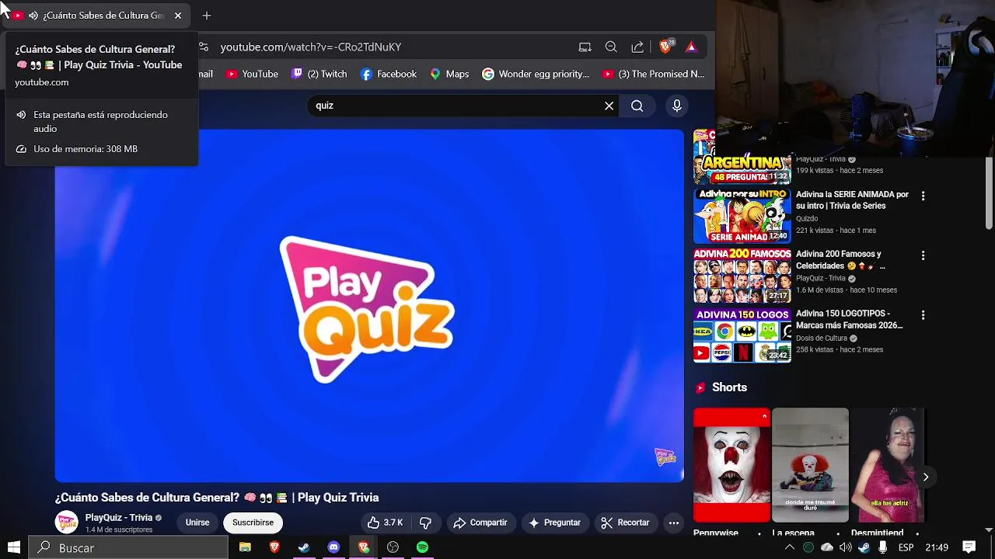This screenshot has height=559, width=995.
Task: Click the Preguntar button
Action: (554, 523)
